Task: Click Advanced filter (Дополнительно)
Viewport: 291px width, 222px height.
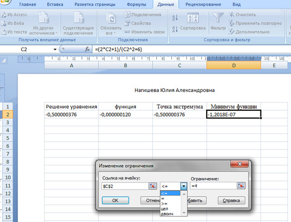Action: [249, 32]
